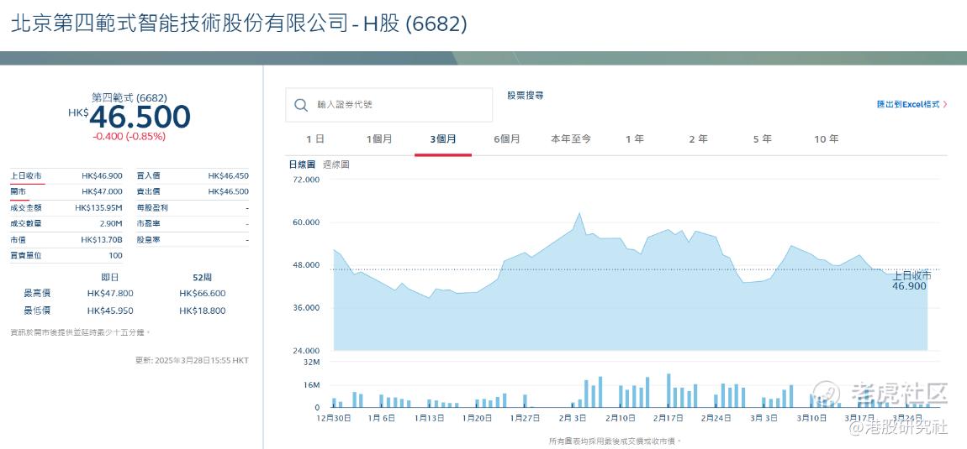
Task: Click the active 3個月 tab
Action: (443, 139)
